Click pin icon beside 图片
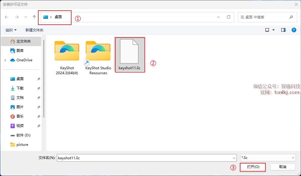Viewport: 301px width, 176px height. coord(39,107)
